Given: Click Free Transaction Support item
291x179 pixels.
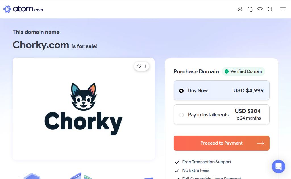Looking at the screenshot, I should pos(207,162).
